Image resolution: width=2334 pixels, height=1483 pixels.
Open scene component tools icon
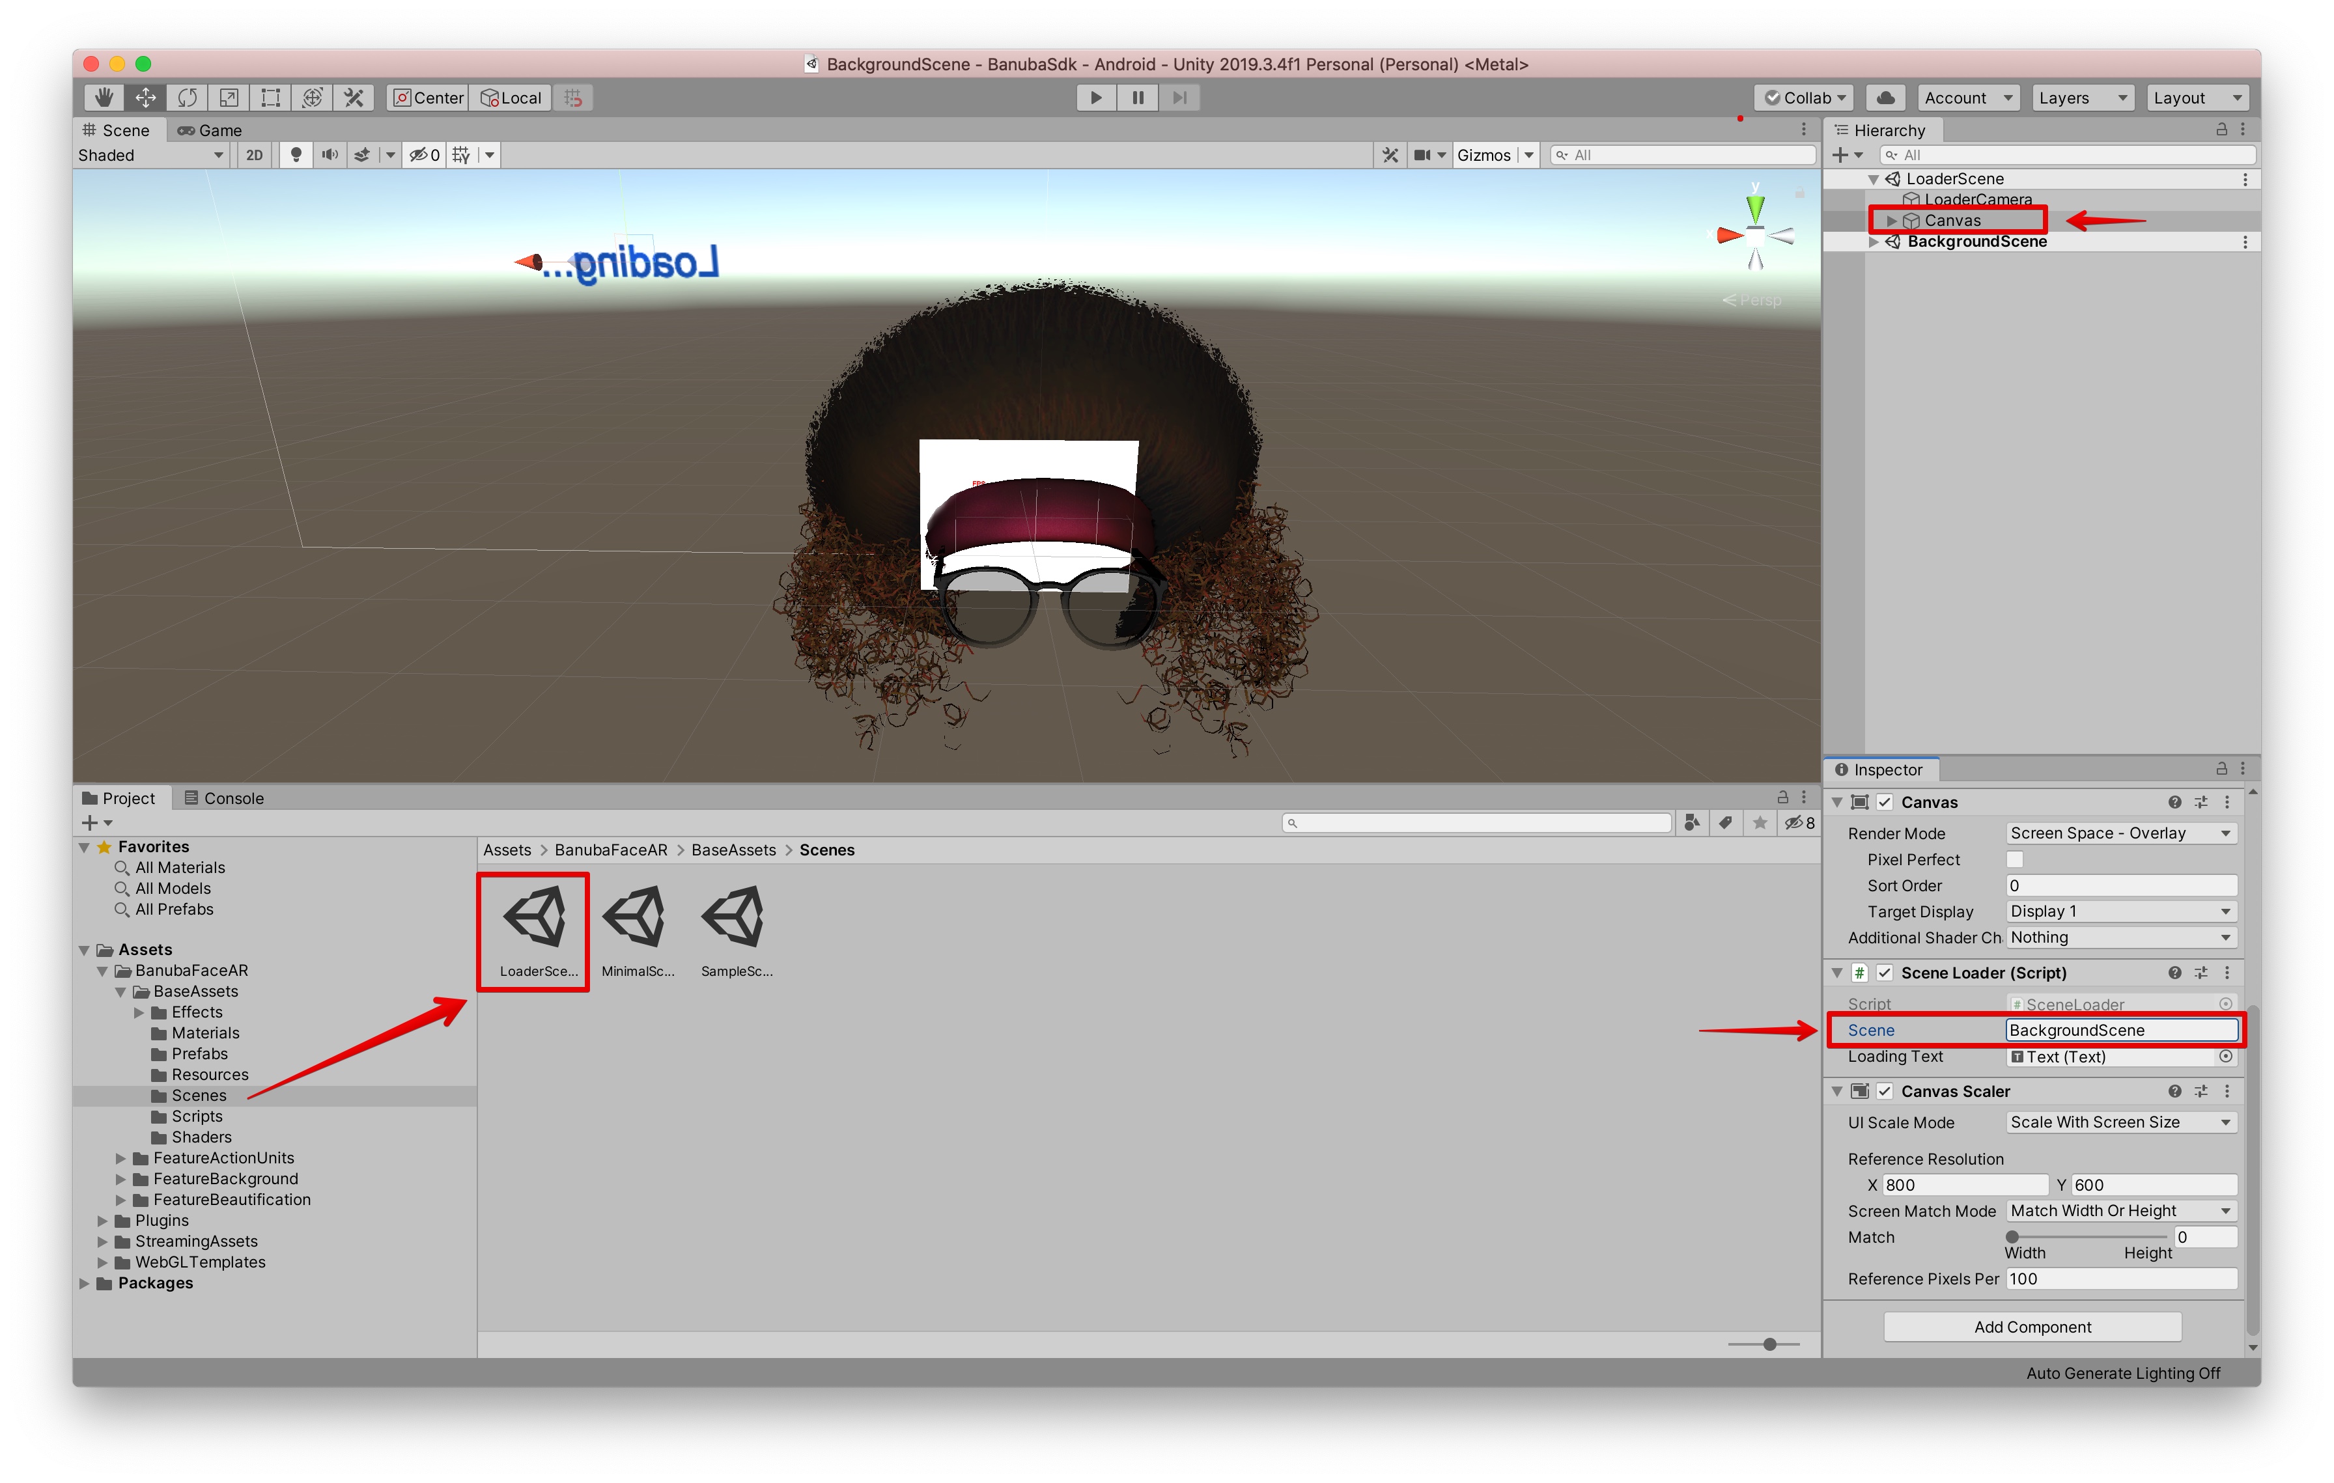(1390, 155)
